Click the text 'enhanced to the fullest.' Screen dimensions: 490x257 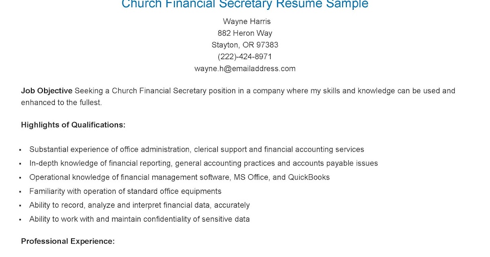(61, 102)
